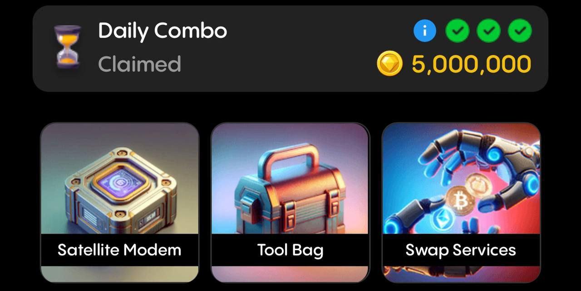Click the last green checkmark circle
This screenshot has height=291, width=581.
coord(520,31)
